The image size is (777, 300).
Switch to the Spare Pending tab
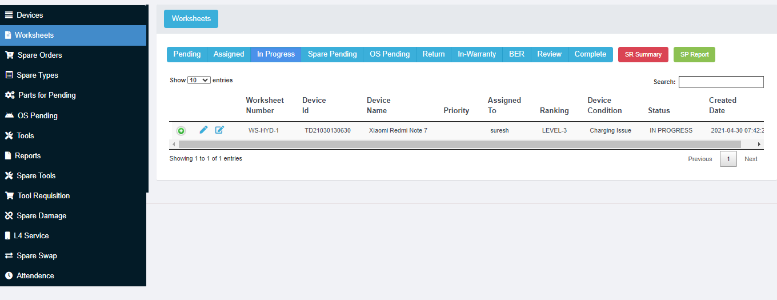(x=332, y=54)
